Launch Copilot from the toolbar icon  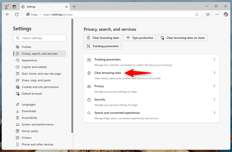pos(226,14)
